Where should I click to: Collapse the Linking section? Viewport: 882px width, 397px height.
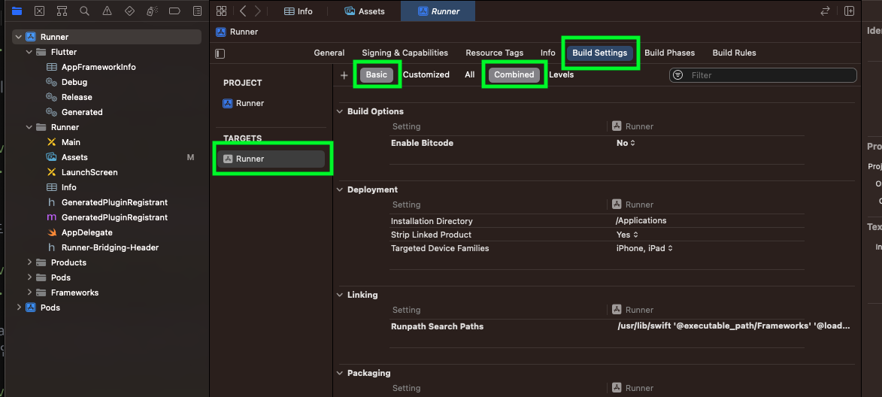pyautogui.click(x=340, y=295)
